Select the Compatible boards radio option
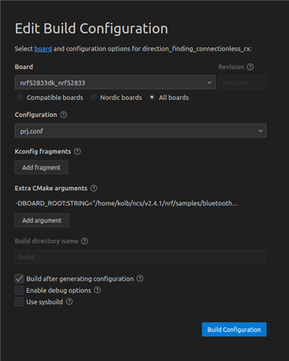The width and height of the screenshot is (289, 361). tap(20, 97)
